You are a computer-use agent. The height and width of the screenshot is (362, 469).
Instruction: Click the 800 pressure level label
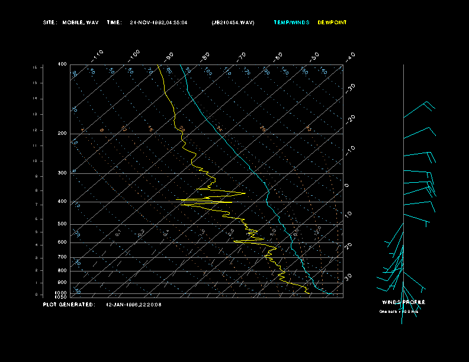[x=62, y=270]
